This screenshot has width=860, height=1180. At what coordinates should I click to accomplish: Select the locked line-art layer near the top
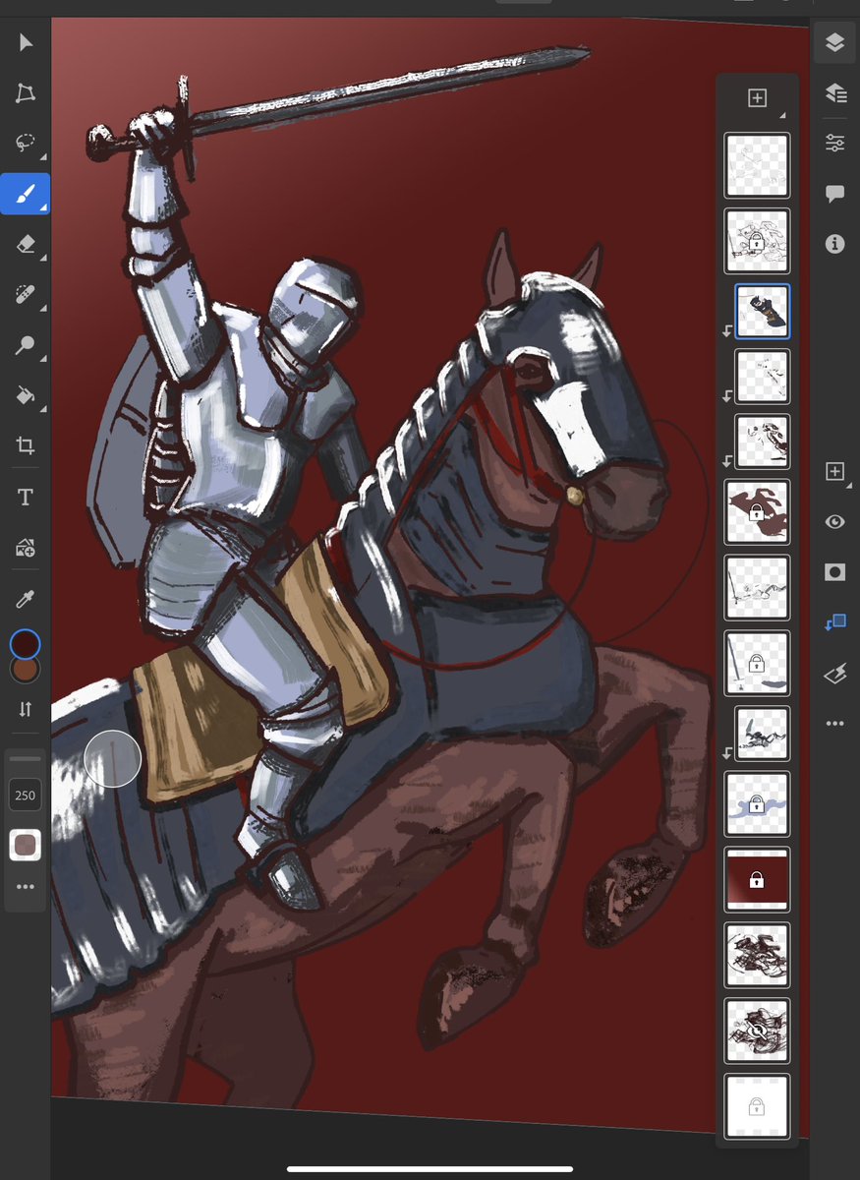[757, 241]
